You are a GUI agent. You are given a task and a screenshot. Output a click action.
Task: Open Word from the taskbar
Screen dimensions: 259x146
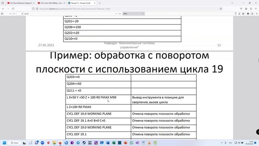click(x=108, y=143)
